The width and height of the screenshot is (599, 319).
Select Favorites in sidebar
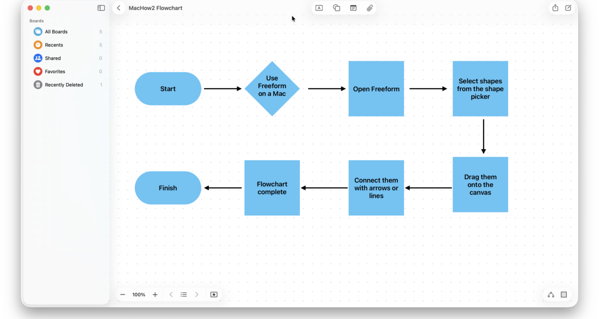[68, 71]
